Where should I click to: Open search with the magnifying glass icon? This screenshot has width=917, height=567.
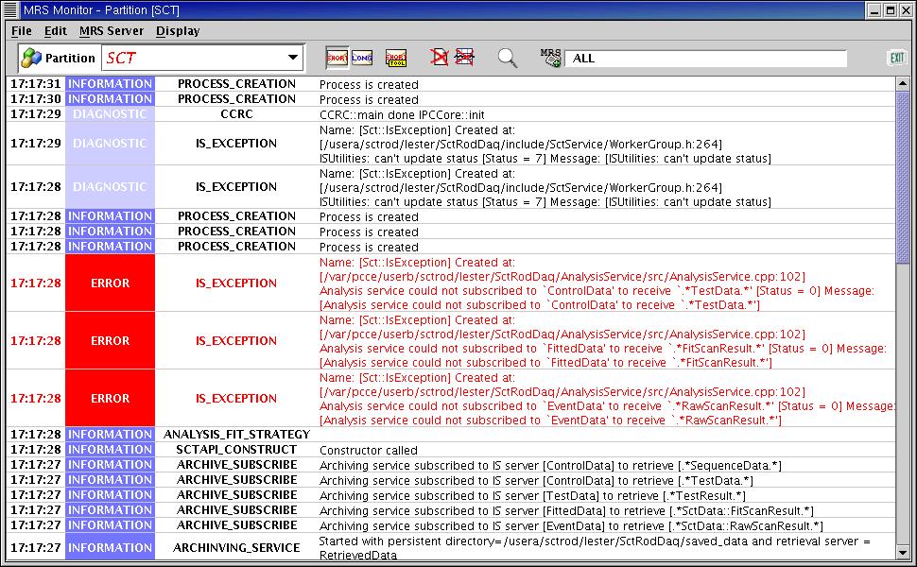[508, 58]
